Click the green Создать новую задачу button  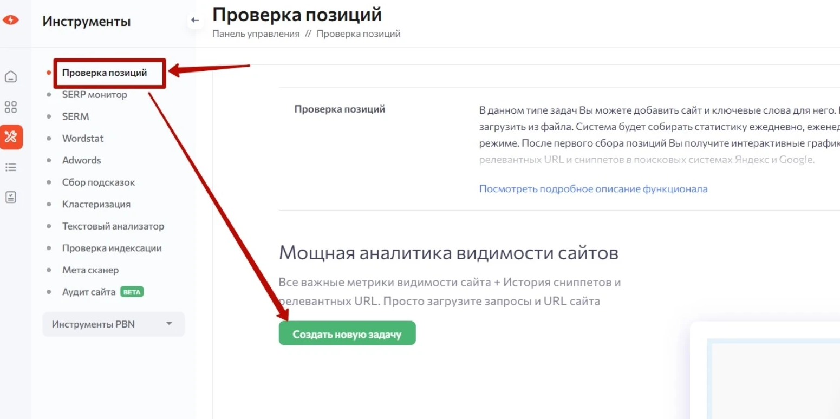pyautogui.click(x=347, y=333)
